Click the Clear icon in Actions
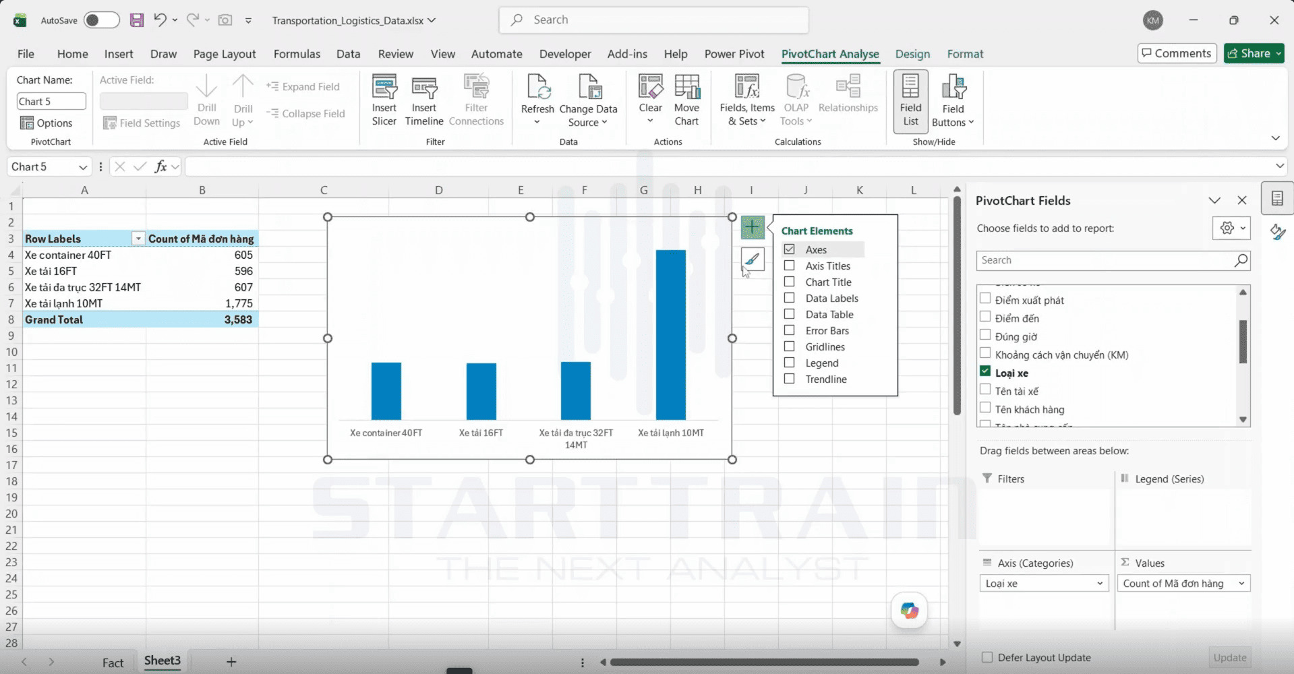This screenshot has height=674, width=1294. (650, 88)
